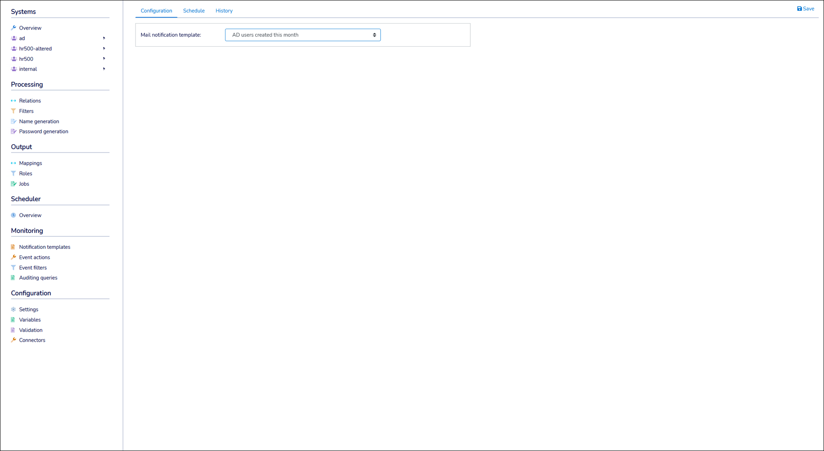This screenshot has height=451, width=824.
Task: Expand the ad system submenu
Action: (x=104, y=38)
